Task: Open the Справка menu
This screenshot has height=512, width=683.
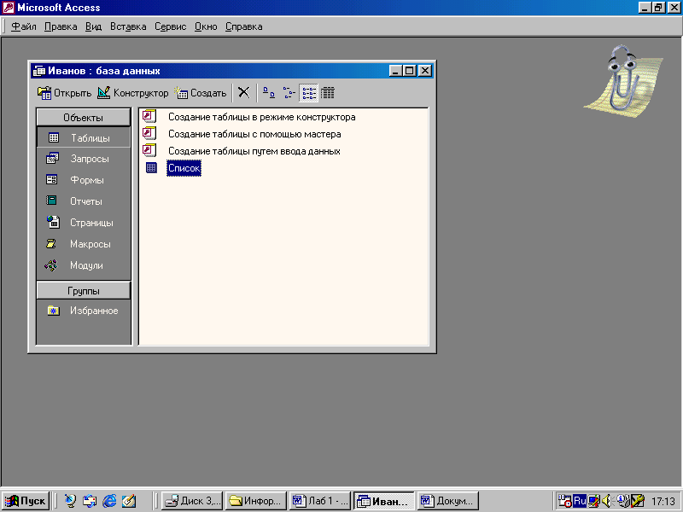Action: click(x=243, y=26)
